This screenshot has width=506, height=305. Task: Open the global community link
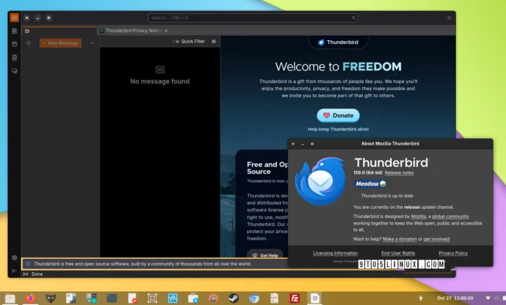pyautogui.click(x=450, y=217)
